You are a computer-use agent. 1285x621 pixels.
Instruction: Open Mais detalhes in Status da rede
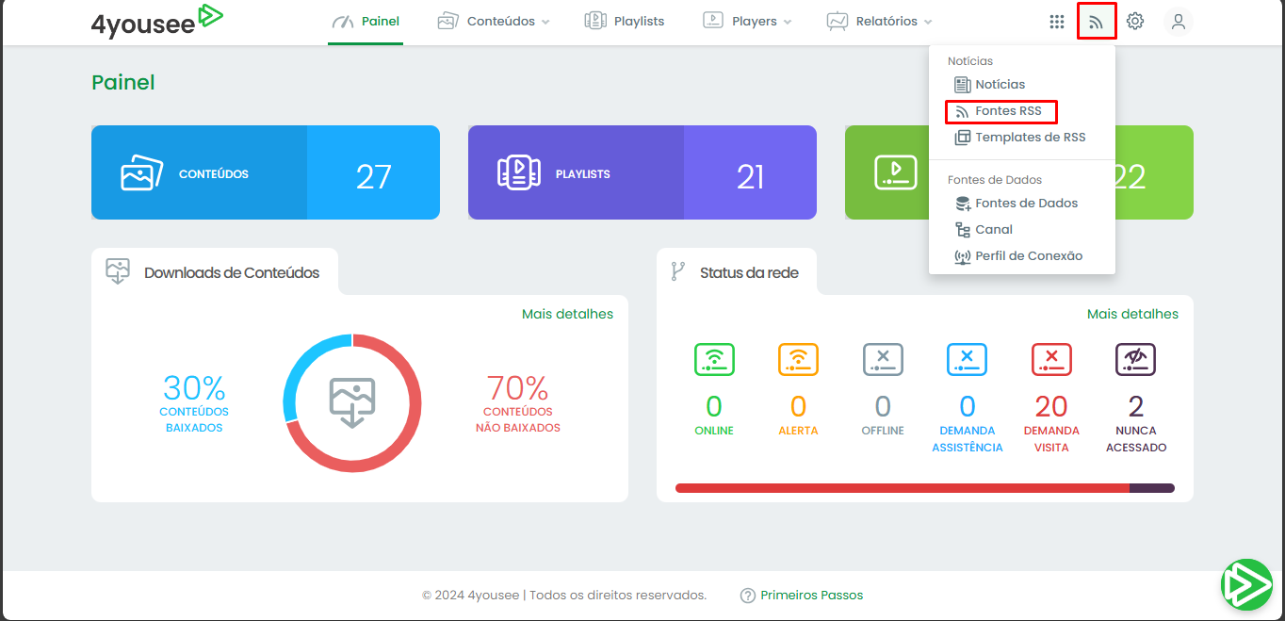tap(1132, 314)
